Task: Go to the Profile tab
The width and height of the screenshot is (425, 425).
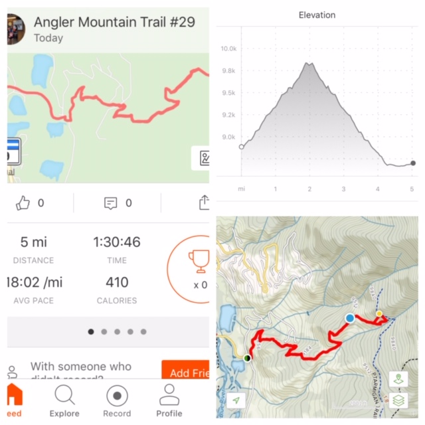Action: click(x=169, y=402)
